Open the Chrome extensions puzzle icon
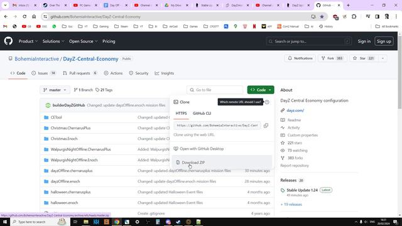This screenshot has height=226, width=402. 354,17
